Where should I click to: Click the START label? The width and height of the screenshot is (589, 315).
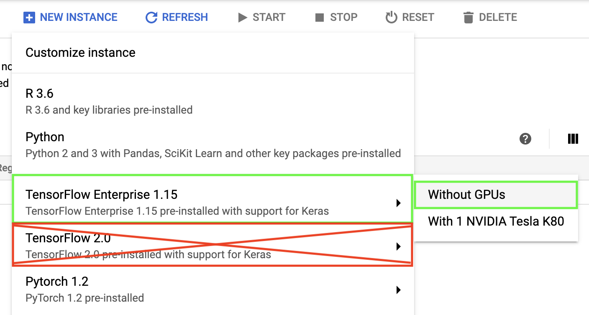coord(269,18)
